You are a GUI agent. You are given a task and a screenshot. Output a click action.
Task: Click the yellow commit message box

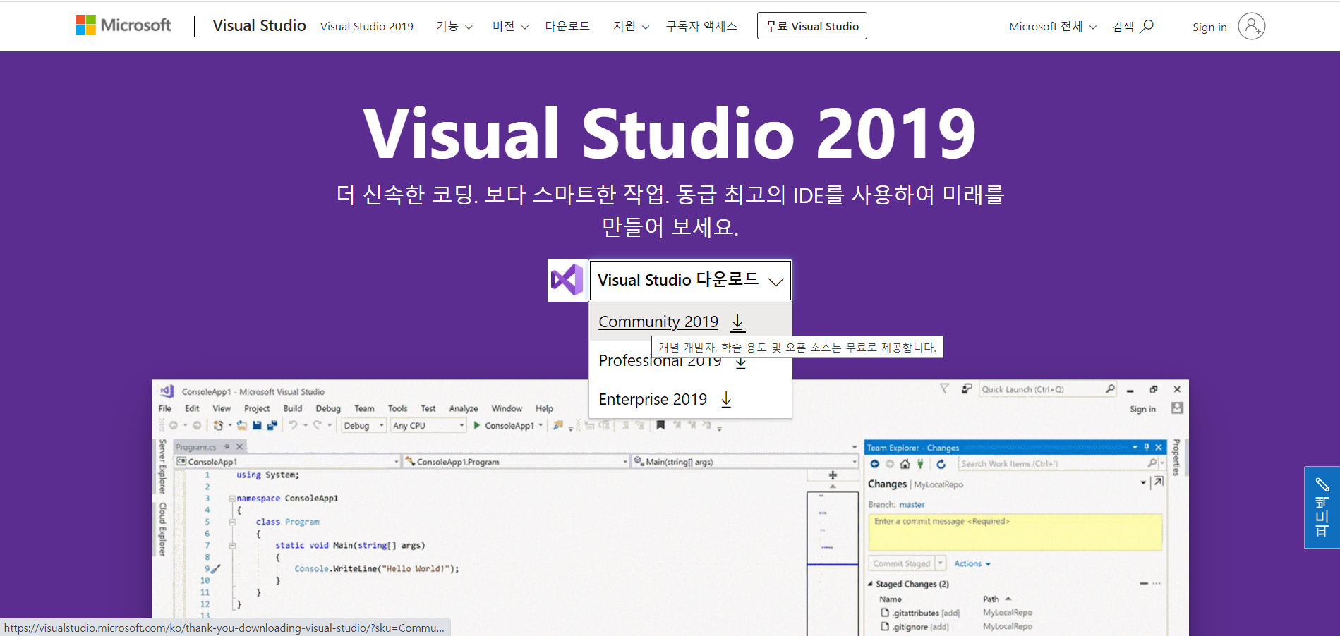coord(1015,532)
